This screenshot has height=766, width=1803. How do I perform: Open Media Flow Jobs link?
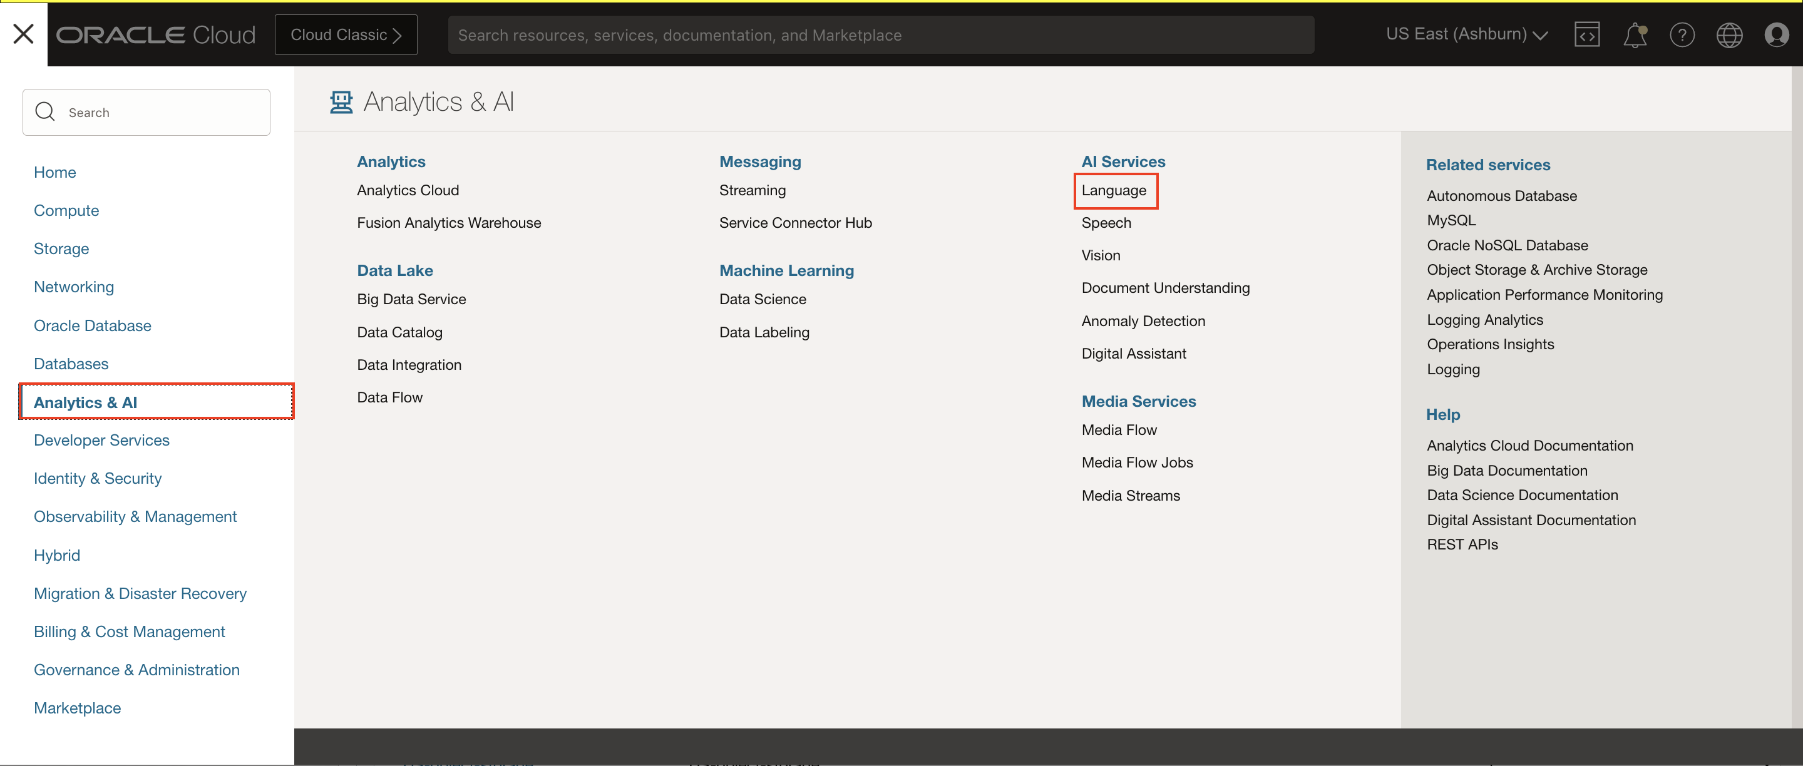1138,462
